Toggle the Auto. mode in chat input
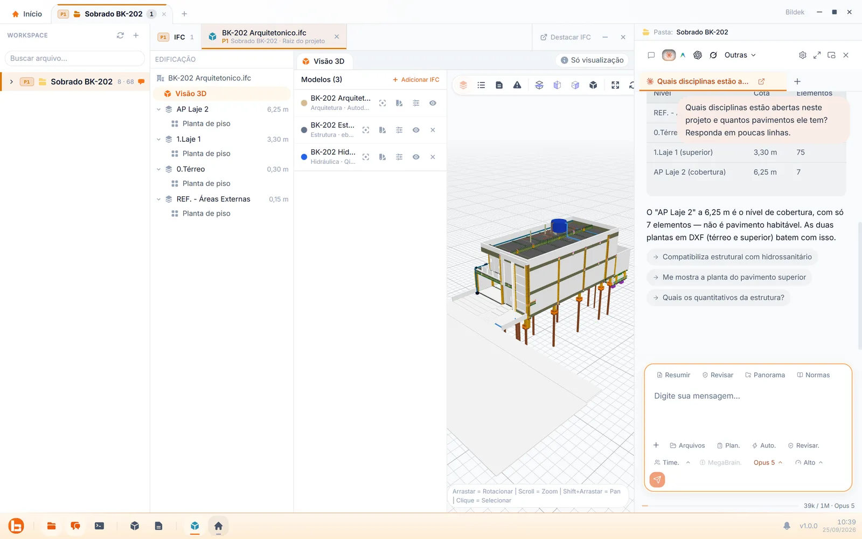 tap(764, 446)
